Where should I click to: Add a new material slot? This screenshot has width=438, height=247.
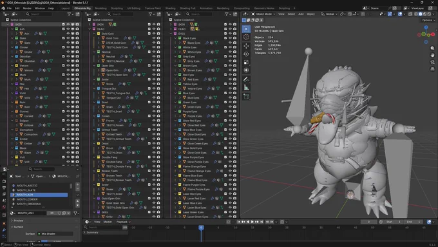coord(77,185)
